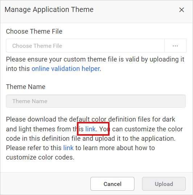193x195 pixels.
Task: Click the 'Choose Theme File' label
Action: coord(34,31)
